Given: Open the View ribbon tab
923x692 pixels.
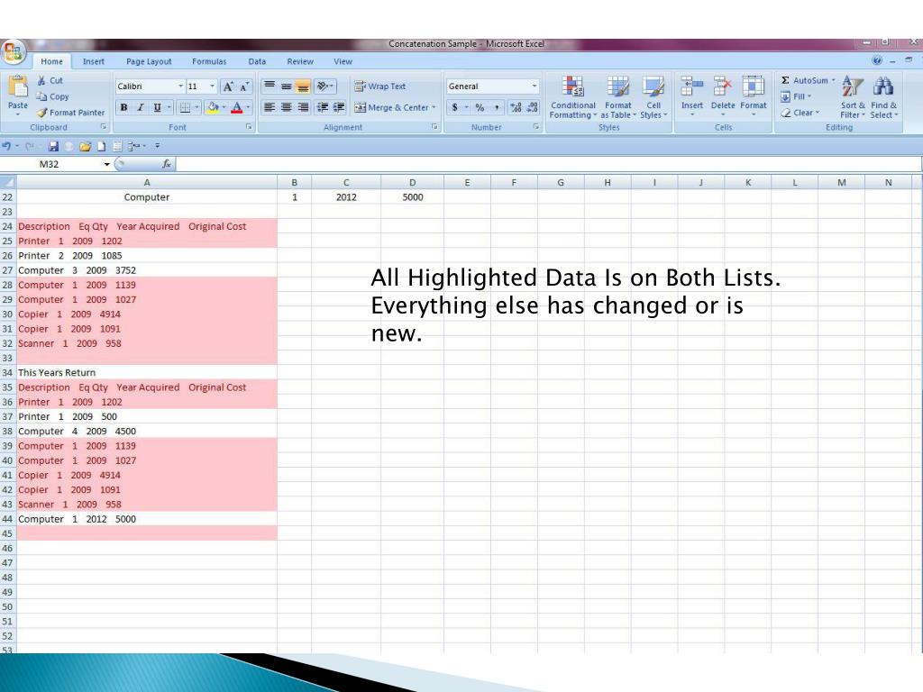Looking at the screenshot, I should pyautogui.click(x=343, y=61).
